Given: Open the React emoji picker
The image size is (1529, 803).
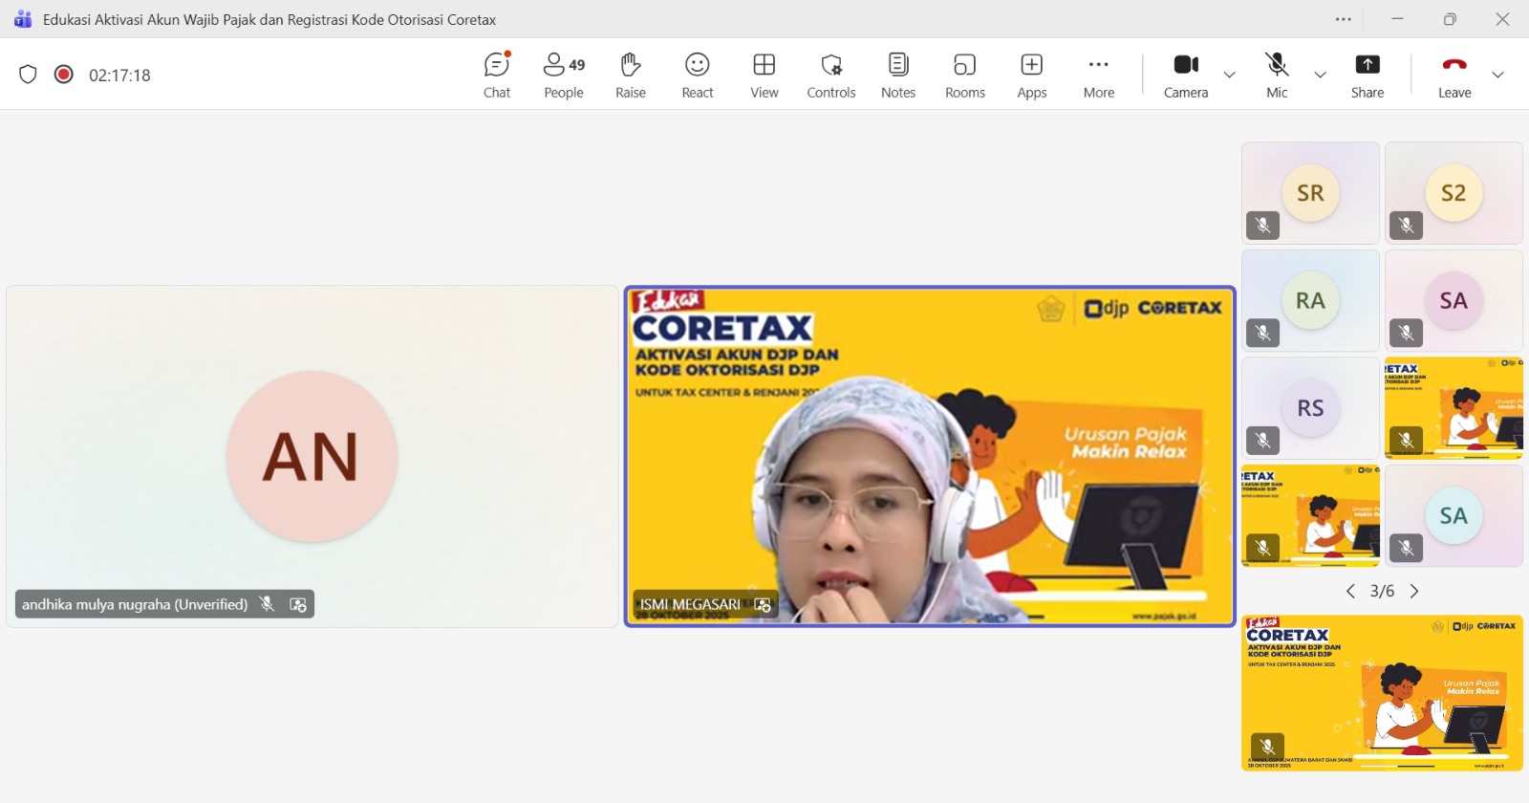Looking at the screenshot, I should point(698,75).
